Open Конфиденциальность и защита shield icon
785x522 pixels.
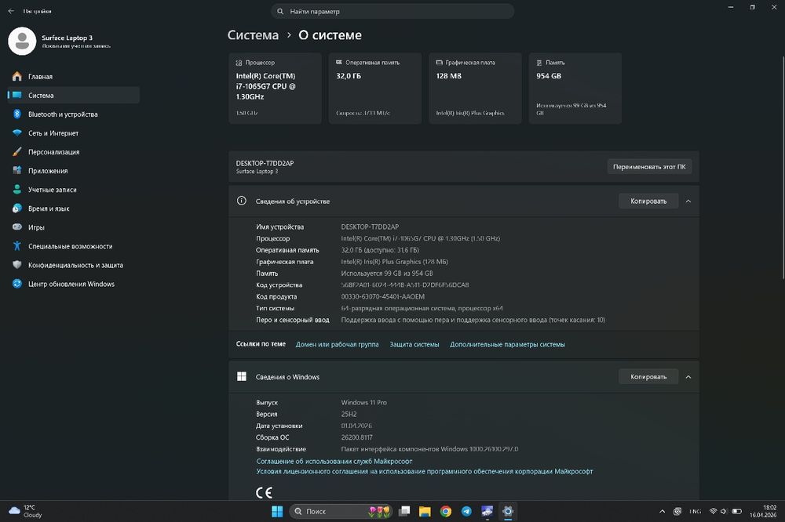17,265
